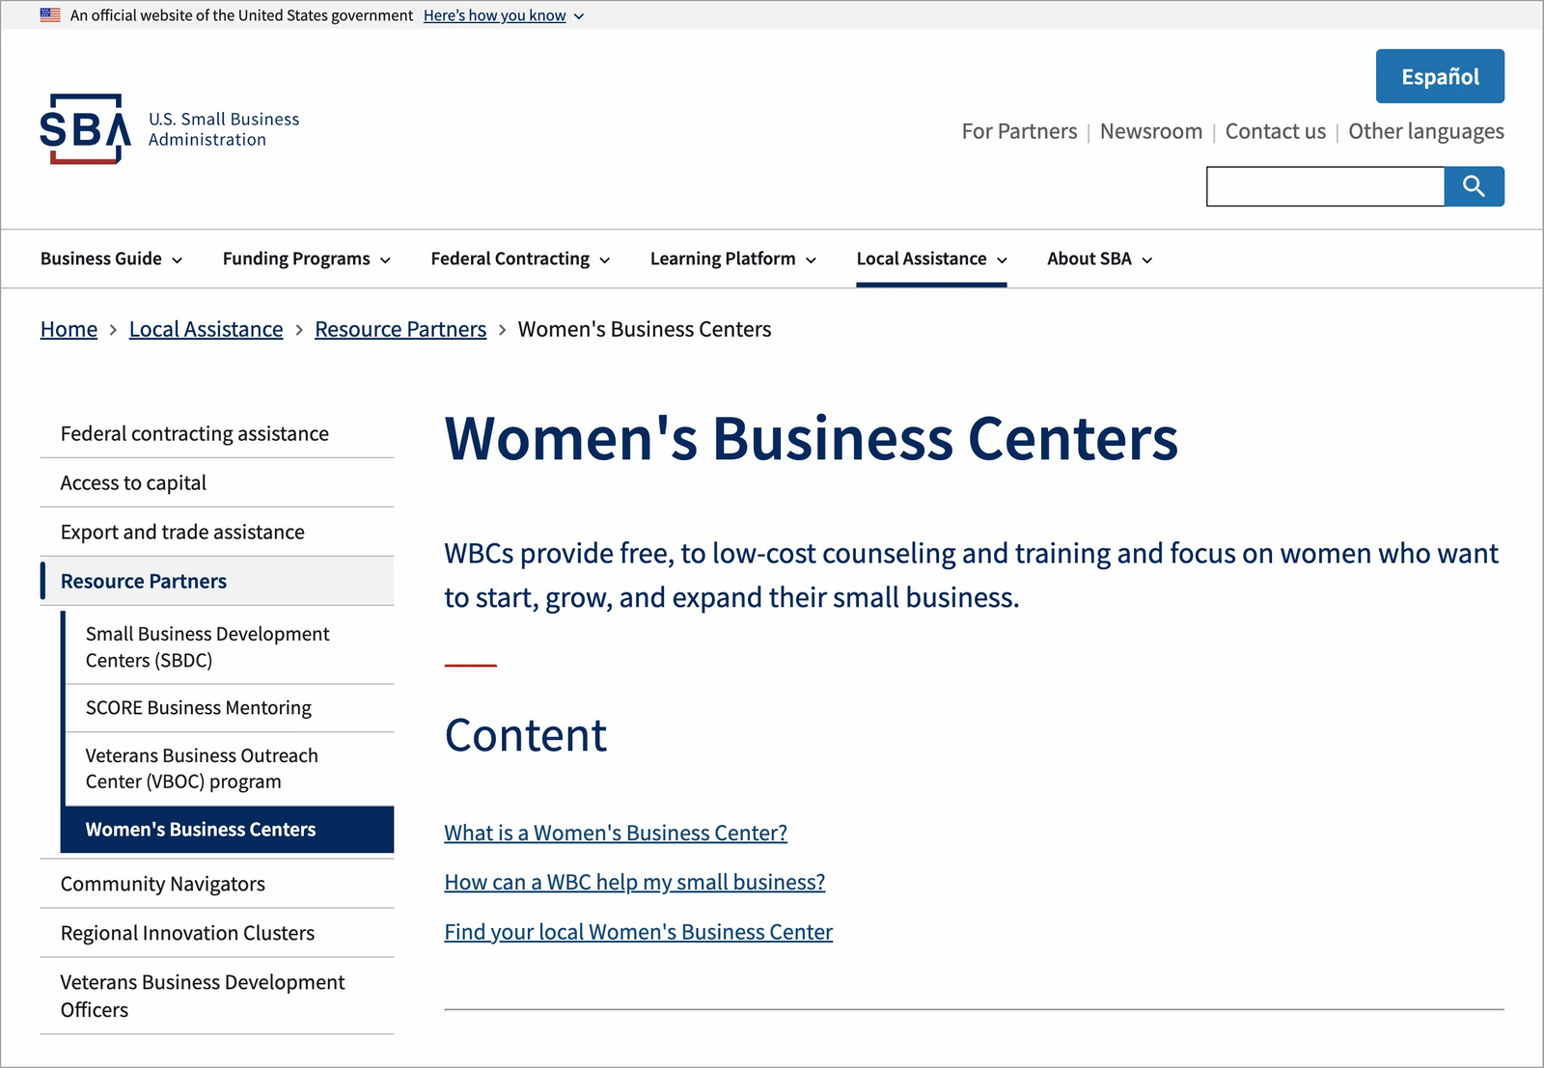Open the About SBA menu

1099,259
